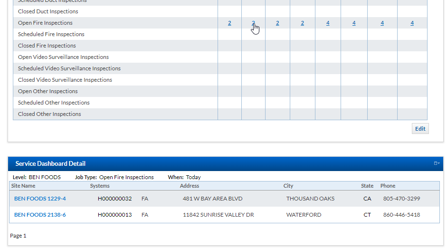Click the first Open Fire Inspections count link
This screenshot has width=447, height=248.
click(229, 23)
